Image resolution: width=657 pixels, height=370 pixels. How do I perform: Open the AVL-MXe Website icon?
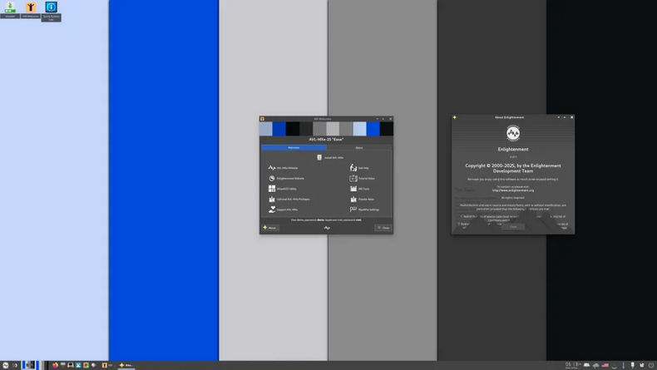coord(272,167)
